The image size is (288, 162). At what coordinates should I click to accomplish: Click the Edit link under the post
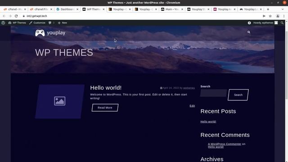192,106
